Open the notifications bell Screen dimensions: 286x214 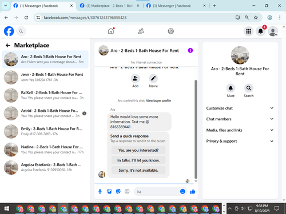(x=260, y=31)
